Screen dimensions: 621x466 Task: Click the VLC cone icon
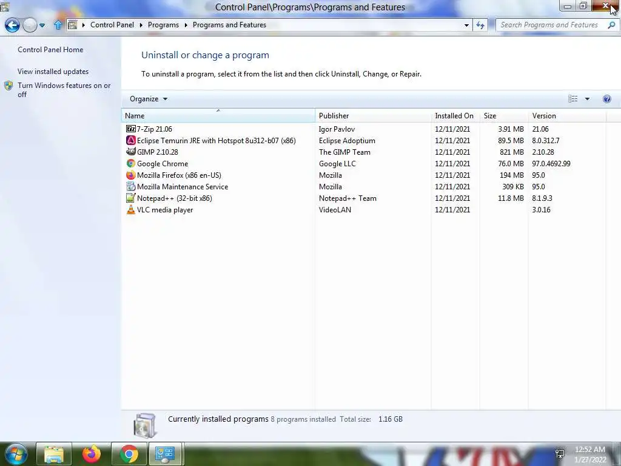(x=131, y=209)
